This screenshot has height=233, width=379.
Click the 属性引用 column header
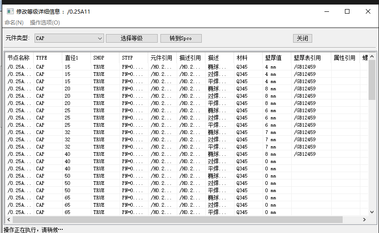344,58
